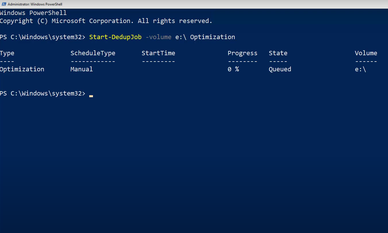Click the e:\ argument in the command line

(181, 37)
